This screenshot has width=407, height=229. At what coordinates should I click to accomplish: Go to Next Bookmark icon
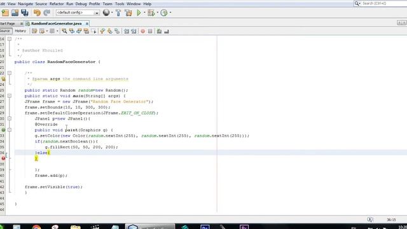pyautogui.click(x=110, y=31)
